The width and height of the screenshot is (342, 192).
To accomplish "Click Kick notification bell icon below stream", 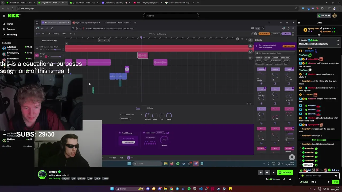I will point(261,173).
